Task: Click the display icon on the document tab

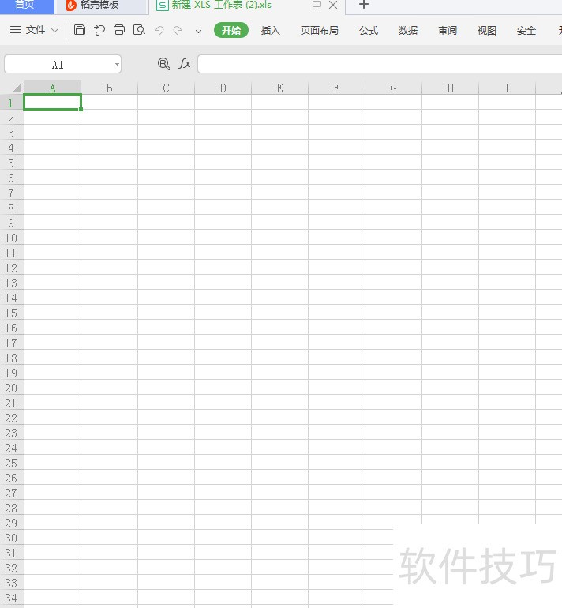Action: pyautogui.click(x=317, y=5)
